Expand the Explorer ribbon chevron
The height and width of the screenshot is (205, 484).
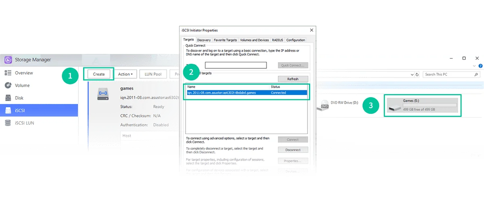coord(474,66)
